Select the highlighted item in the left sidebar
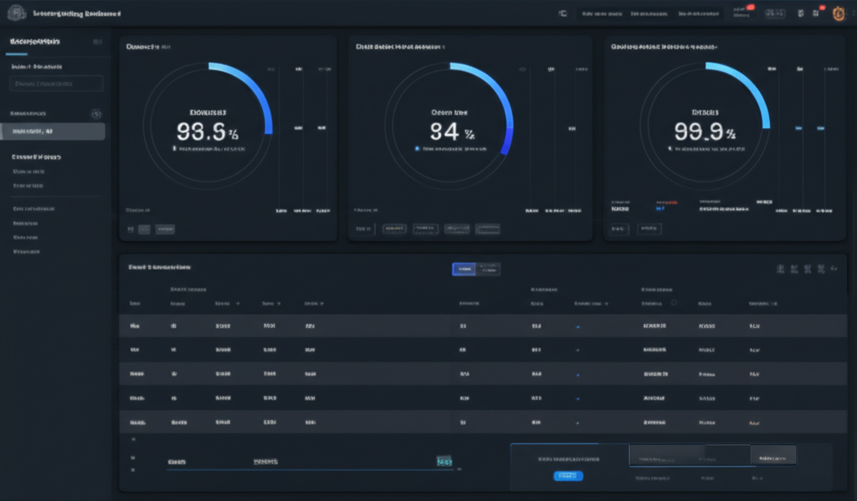857x501 pixels. point(53,131)
